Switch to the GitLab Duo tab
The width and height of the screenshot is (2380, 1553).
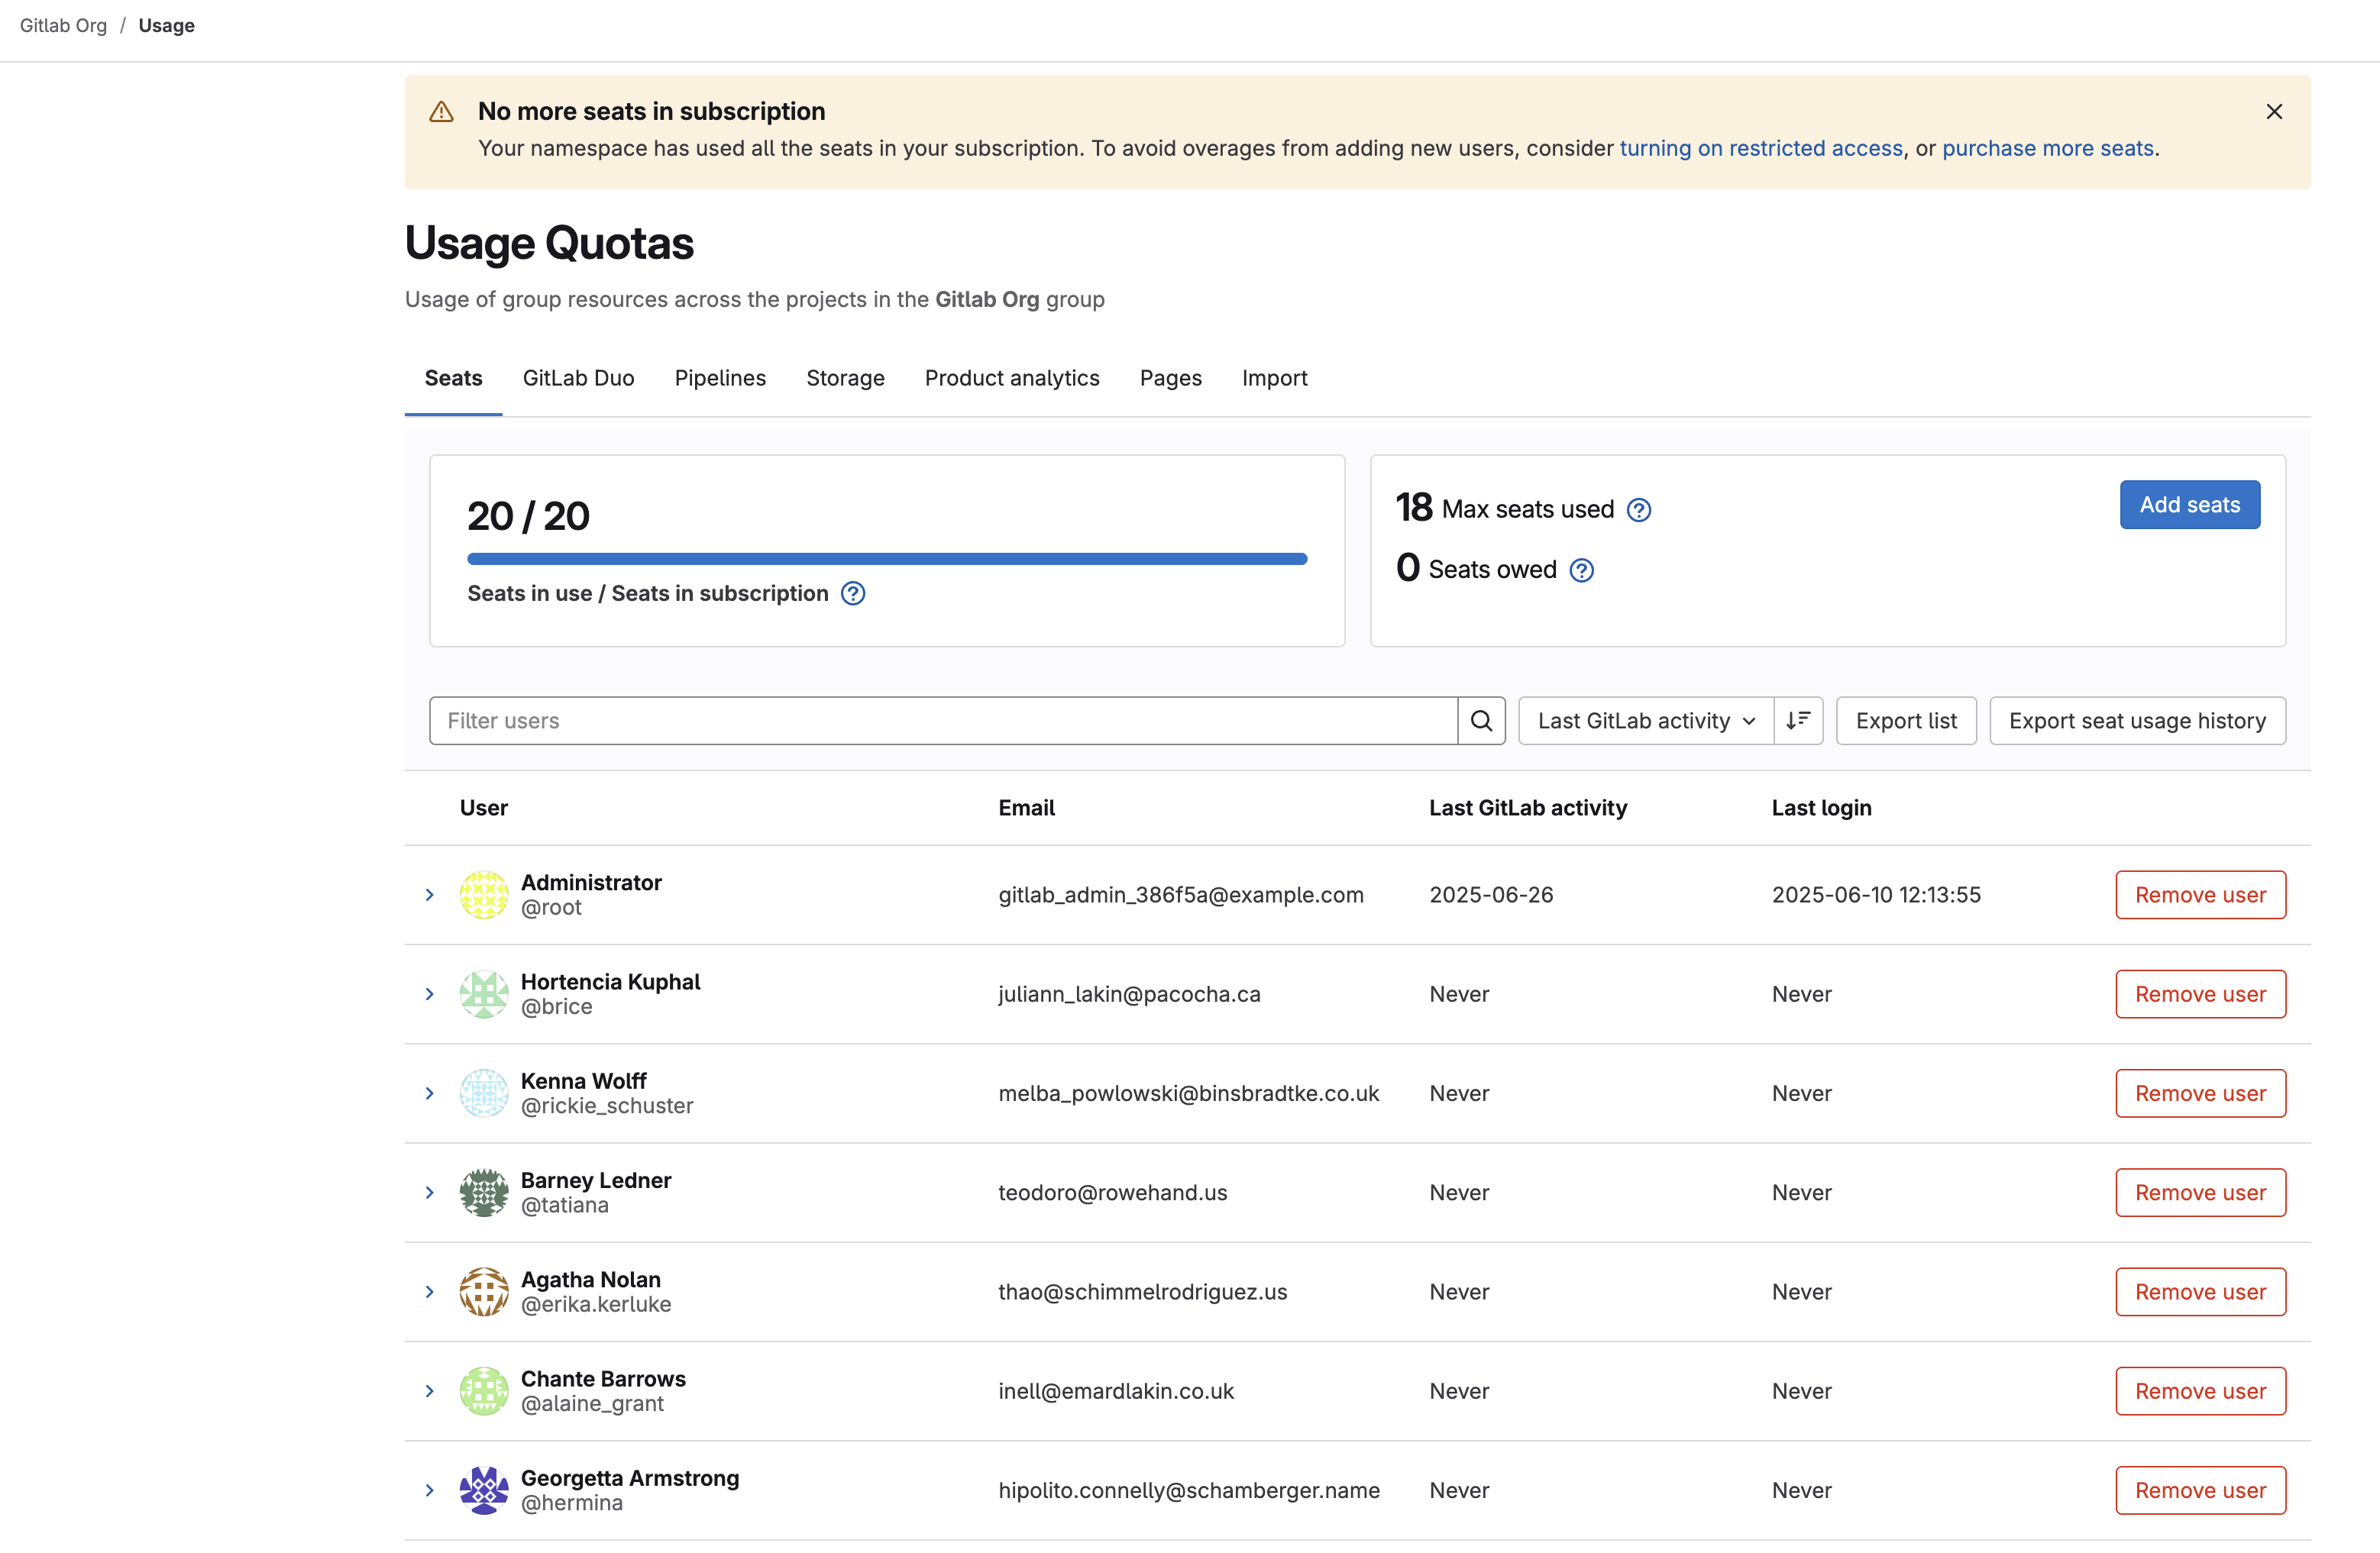tap(578, 378)
